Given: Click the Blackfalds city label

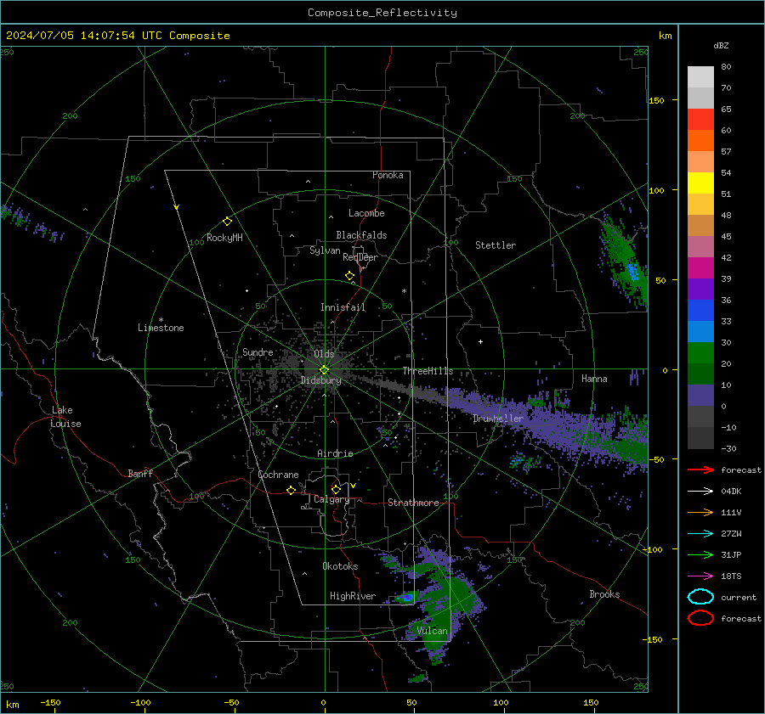Looking at the screenshot, I should click(361, 235).
